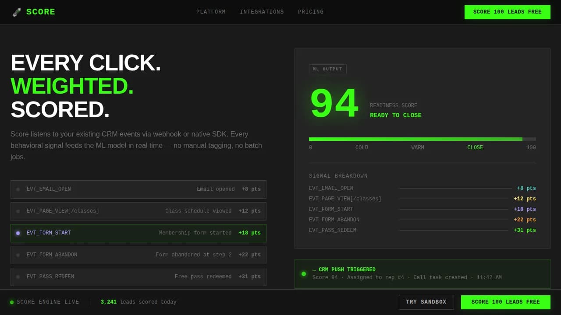Click the SCORE ENGINE LIVE status text
The height and width of the screenshot is (315, 561).
pyautogui.click(x=48, y=302)
